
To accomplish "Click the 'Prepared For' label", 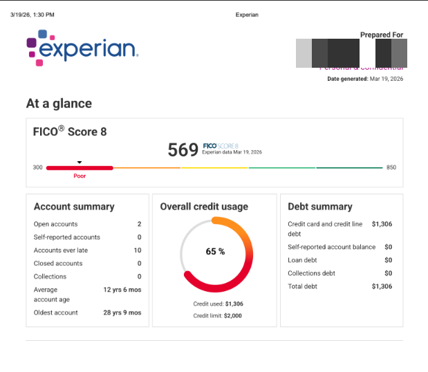I will pos(382,35).
